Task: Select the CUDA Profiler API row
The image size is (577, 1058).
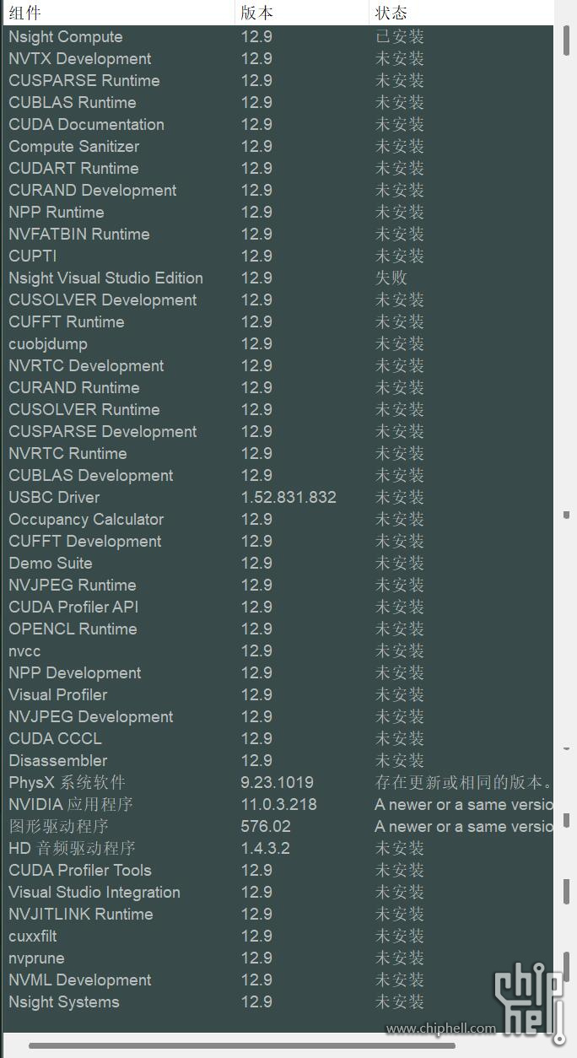Action: click(x=278, y=607)
